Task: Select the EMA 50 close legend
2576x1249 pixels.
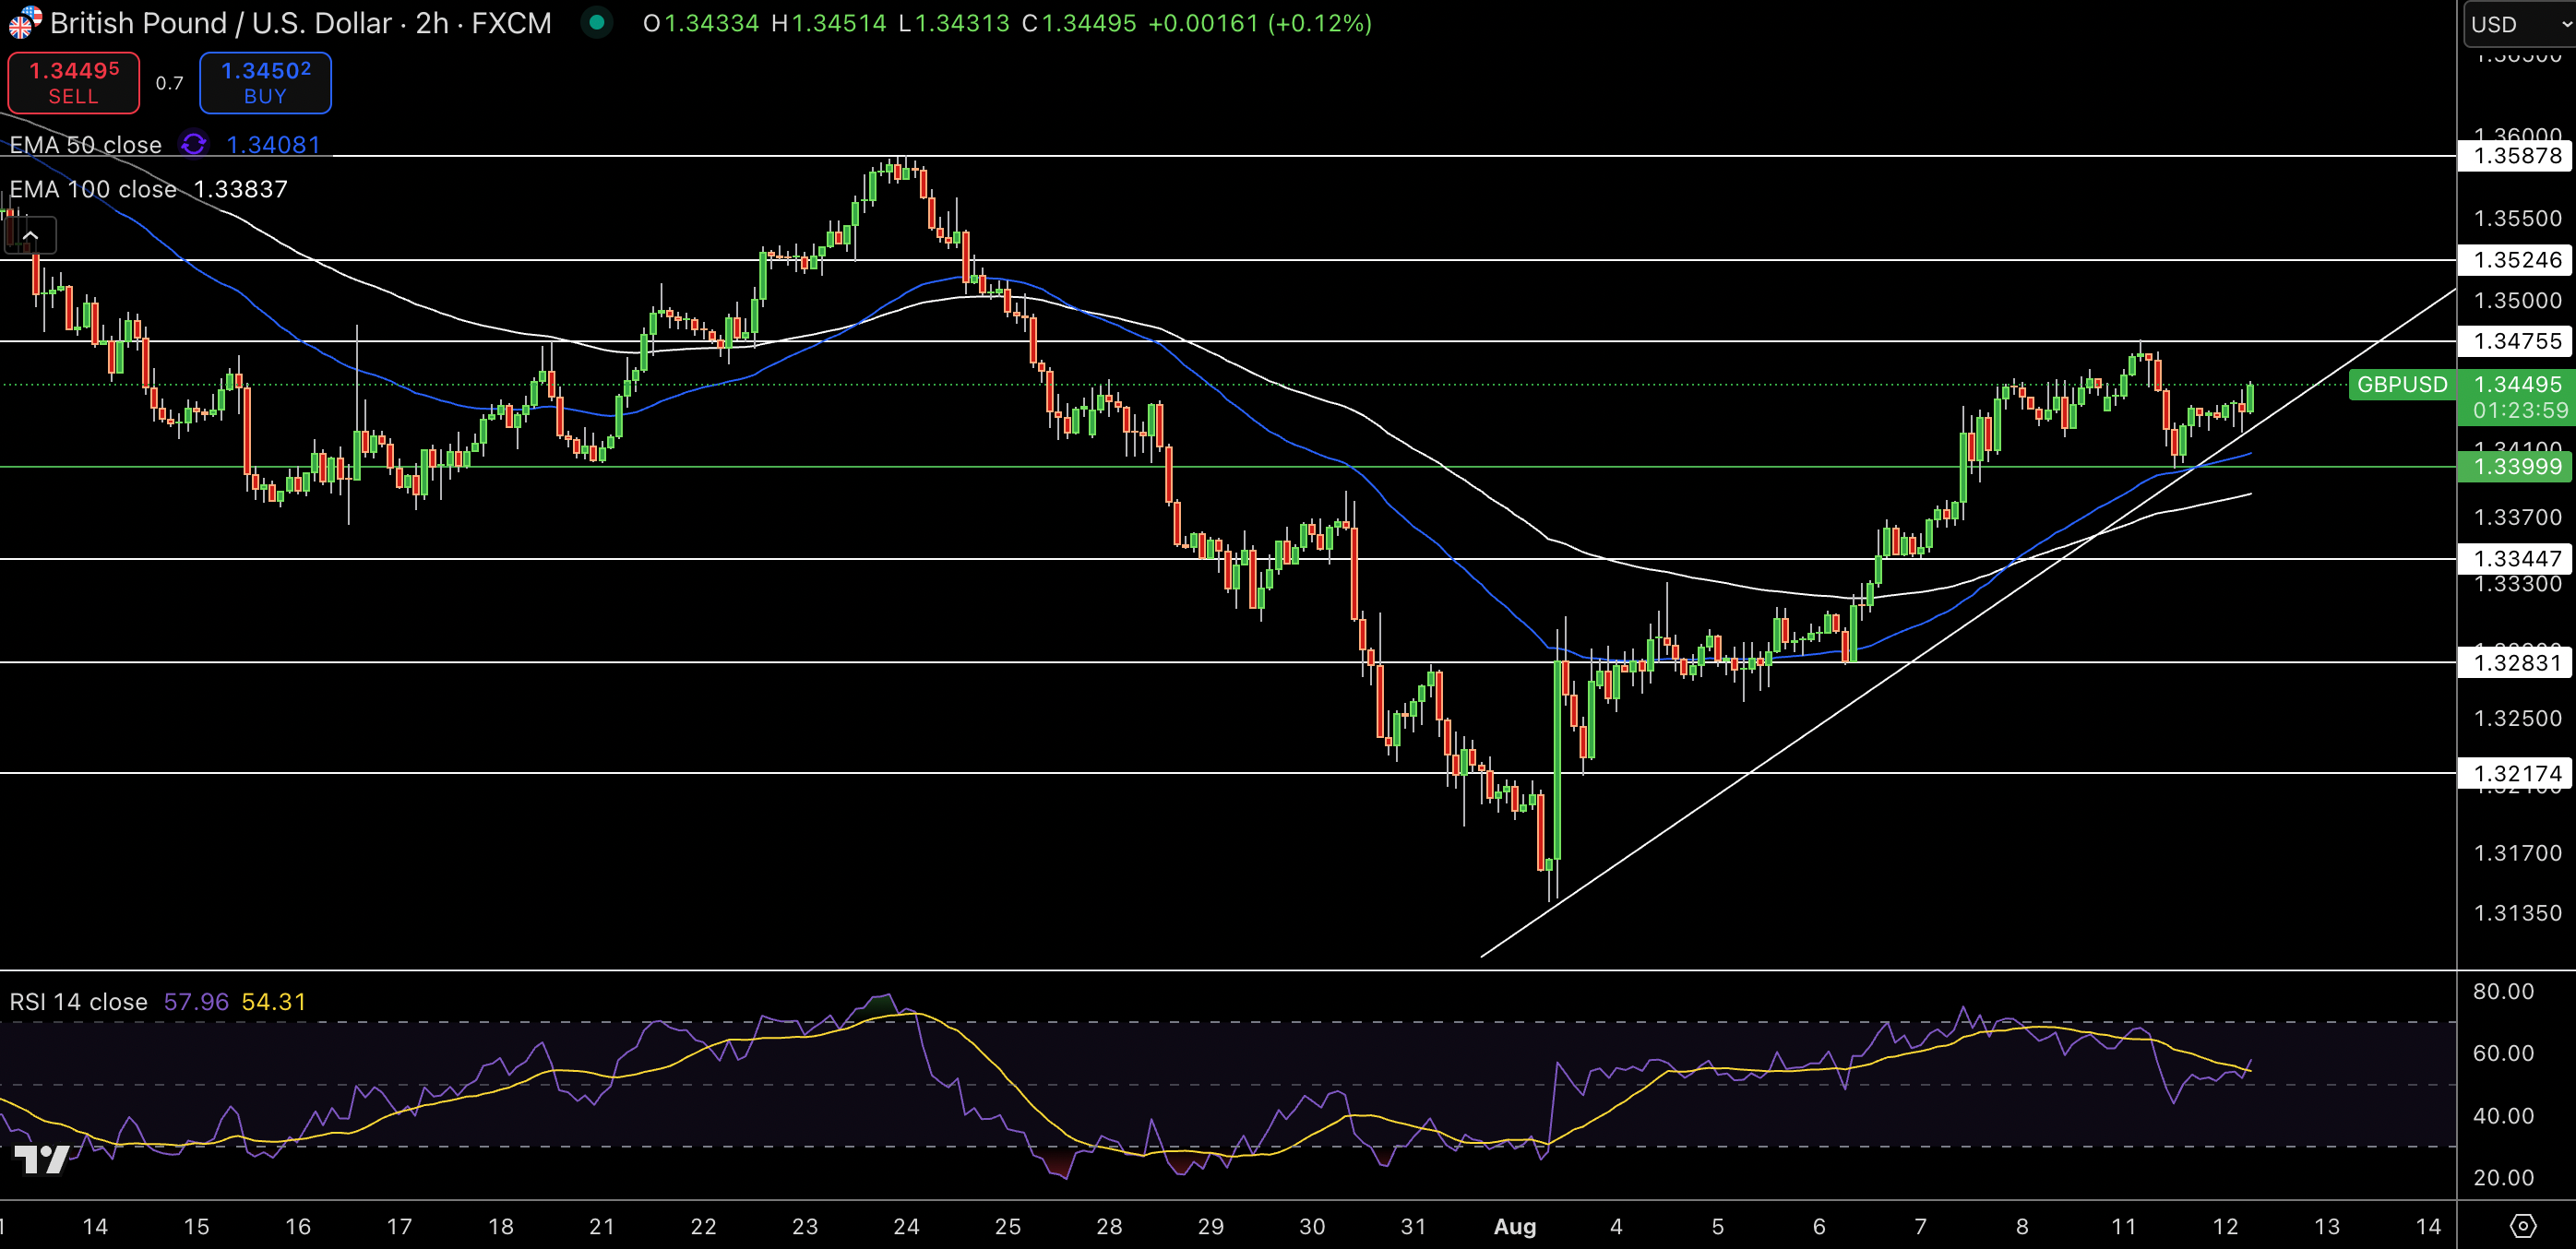Action: (86, 144)
